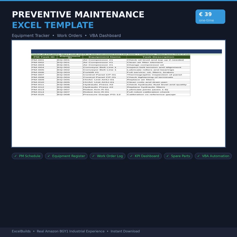Select the PM Schedule feature pill

27,156
